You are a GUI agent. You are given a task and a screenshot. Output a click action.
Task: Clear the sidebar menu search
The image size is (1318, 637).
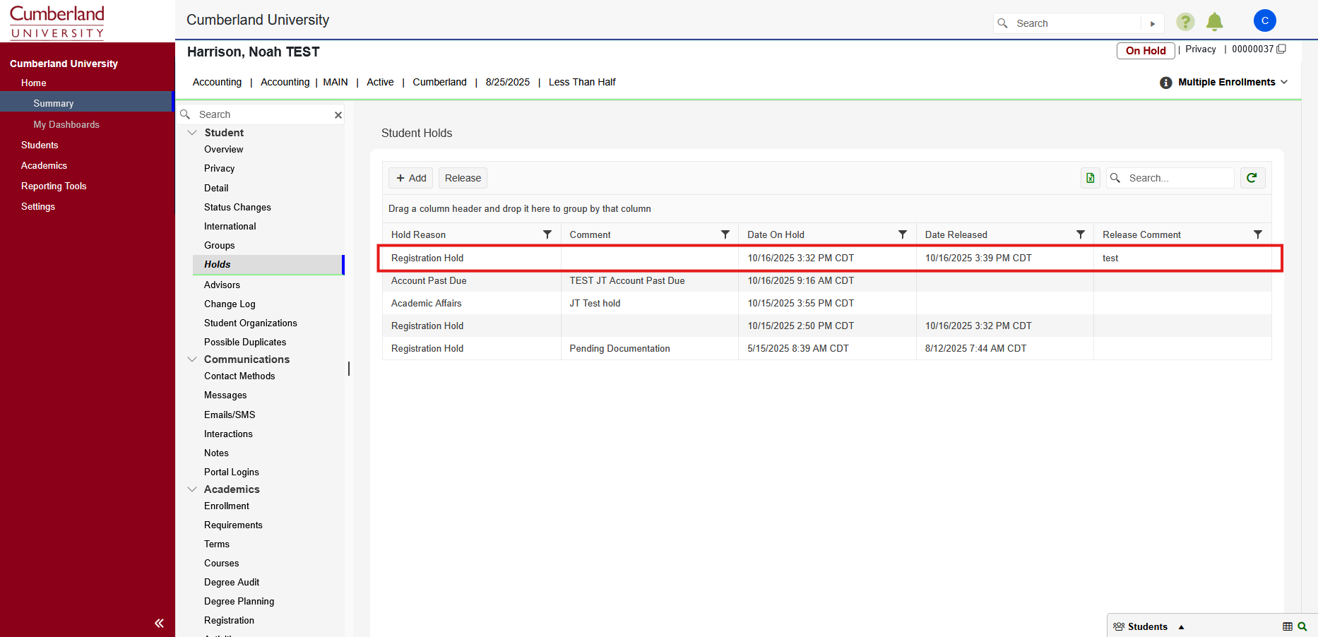pyautogui.click(x=338, y=115)
